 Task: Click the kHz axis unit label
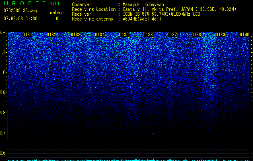pos(4,33)
